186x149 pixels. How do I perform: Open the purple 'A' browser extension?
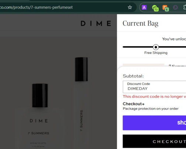(x=144, y=7)
